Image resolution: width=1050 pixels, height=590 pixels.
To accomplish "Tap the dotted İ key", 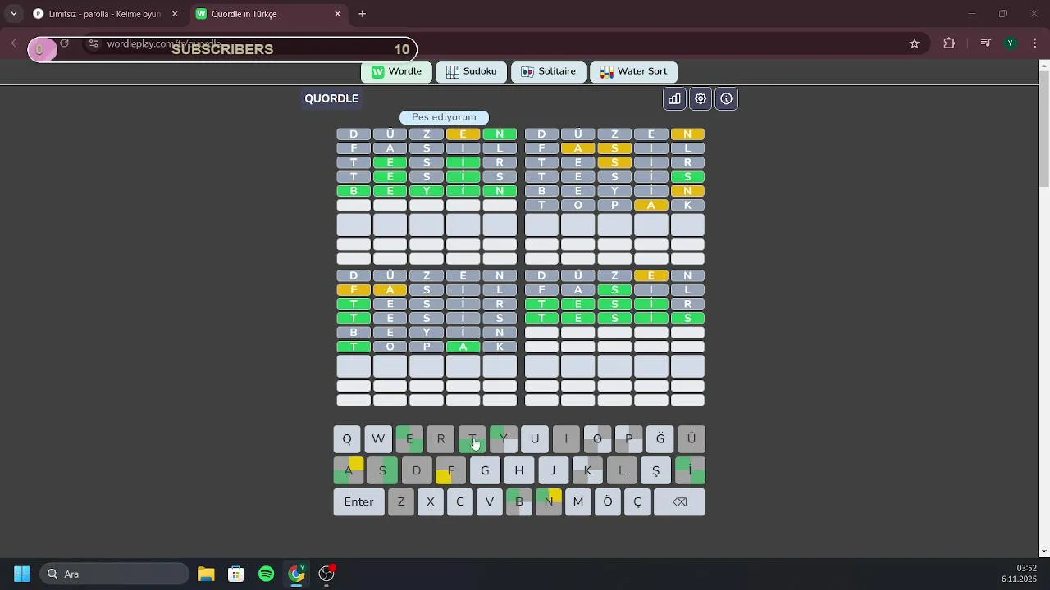I will click(x=690, y=470).
